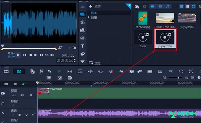
Task: Switch to storyboard view icon
Action: pos(6,71)
